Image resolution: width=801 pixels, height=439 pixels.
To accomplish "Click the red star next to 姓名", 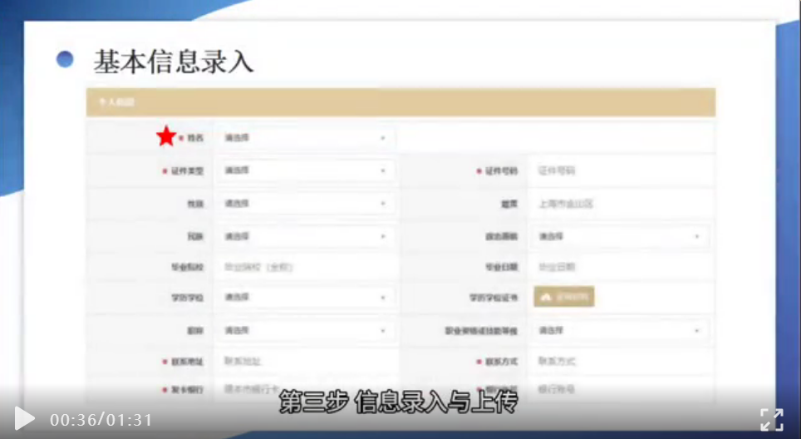I will (167, 136).
